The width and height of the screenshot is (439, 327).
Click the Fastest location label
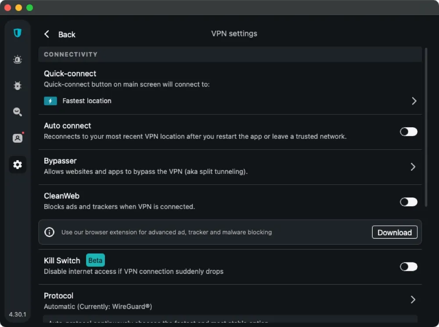coord(87,101)
